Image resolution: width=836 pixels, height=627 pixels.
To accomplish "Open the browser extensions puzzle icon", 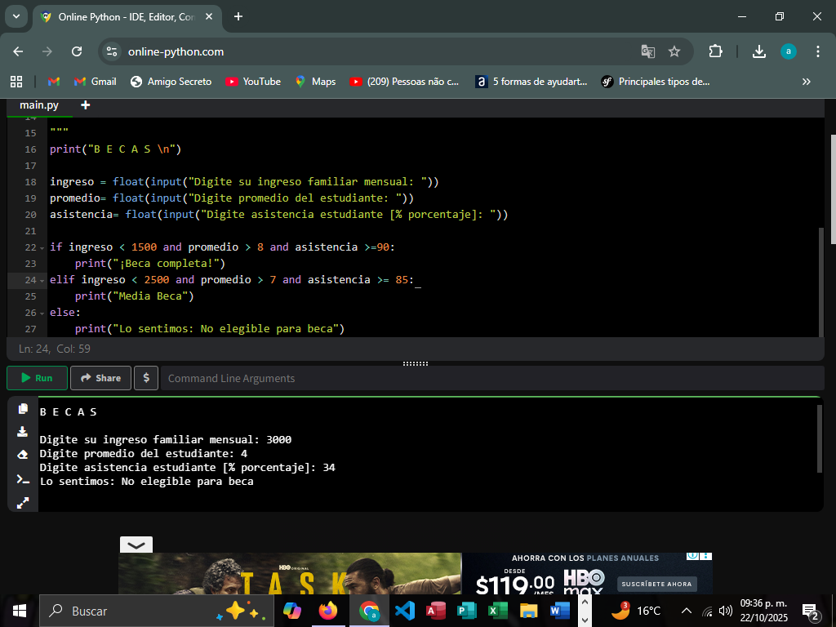I will [715, 51].
